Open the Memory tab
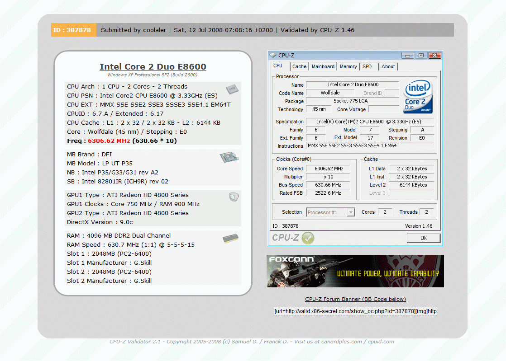 click(x=348, y=66)
